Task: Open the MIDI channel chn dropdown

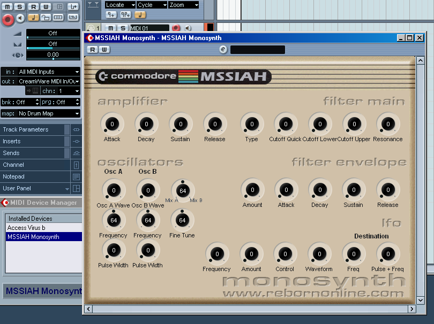Action: coord(61,91)
